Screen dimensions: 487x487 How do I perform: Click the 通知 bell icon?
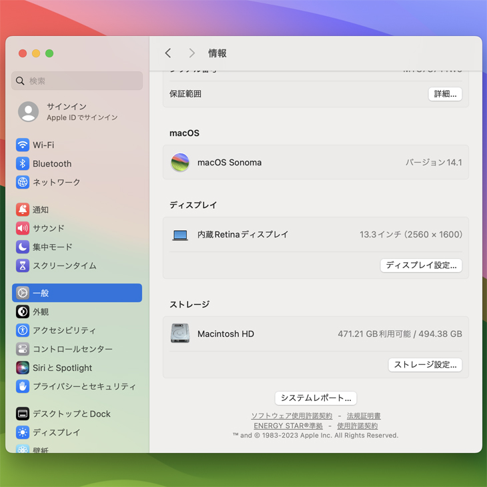pos(23,209)
